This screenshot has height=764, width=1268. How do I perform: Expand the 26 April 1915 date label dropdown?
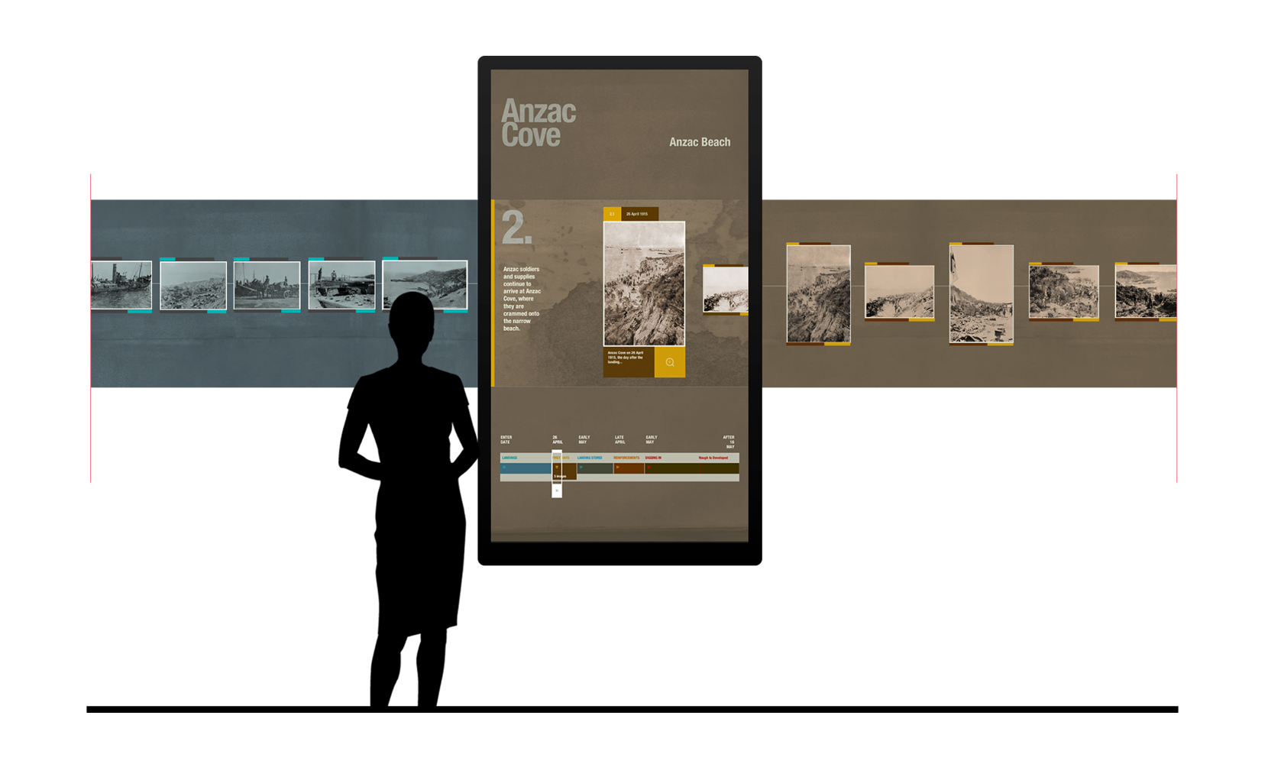[x=638, y=214]
